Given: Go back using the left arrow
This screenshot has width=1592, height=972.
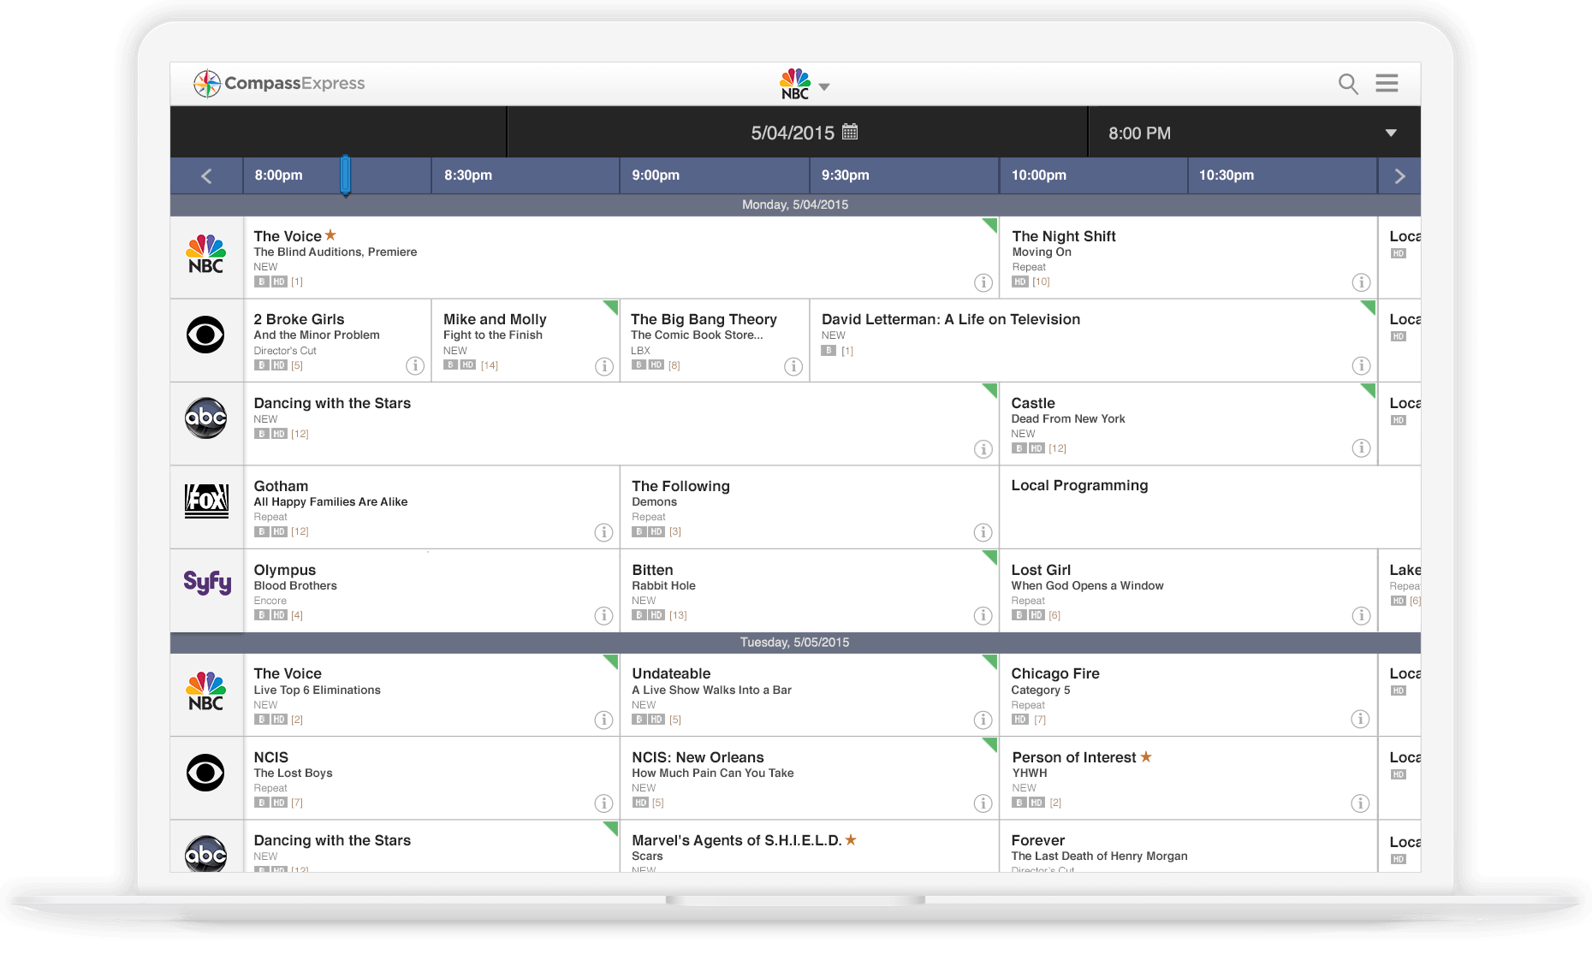Looking at the screenshot, I should [x=205, y=175].
